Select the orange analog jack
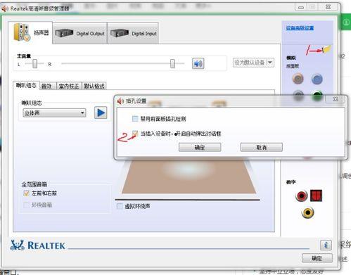The image size is (351, 275). click(x=298, y=79)
